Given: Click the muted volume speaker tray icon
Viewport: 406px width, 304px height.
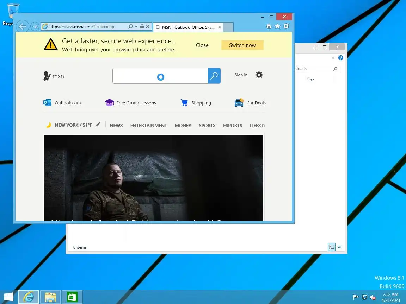Looking at the screenshot, I should point(373,297).
